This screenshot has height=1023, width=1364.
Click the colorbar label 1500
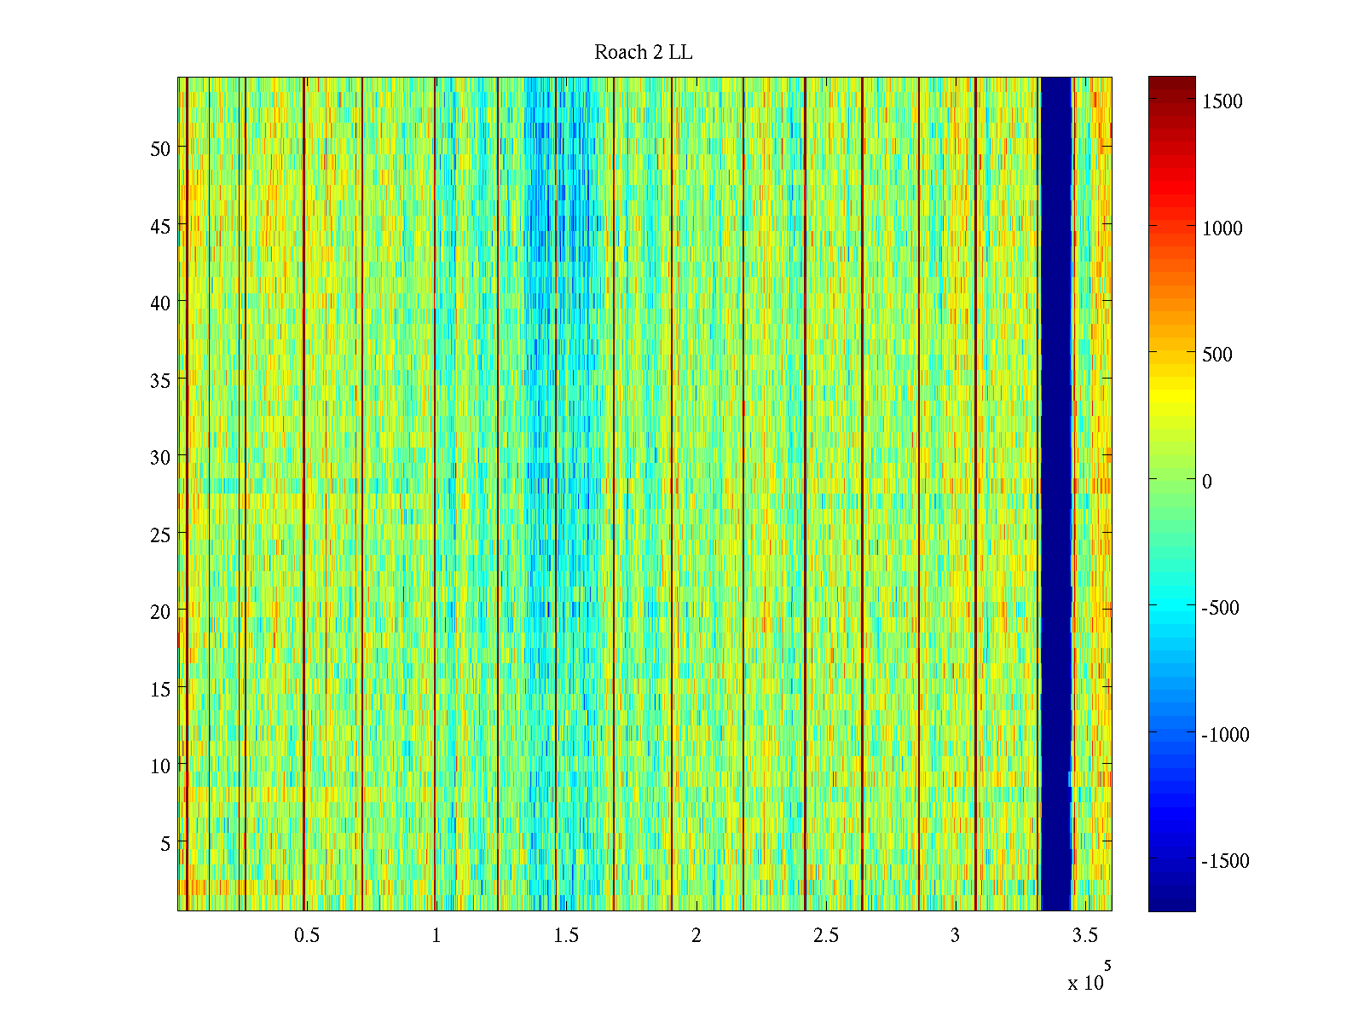(1222, 101)
